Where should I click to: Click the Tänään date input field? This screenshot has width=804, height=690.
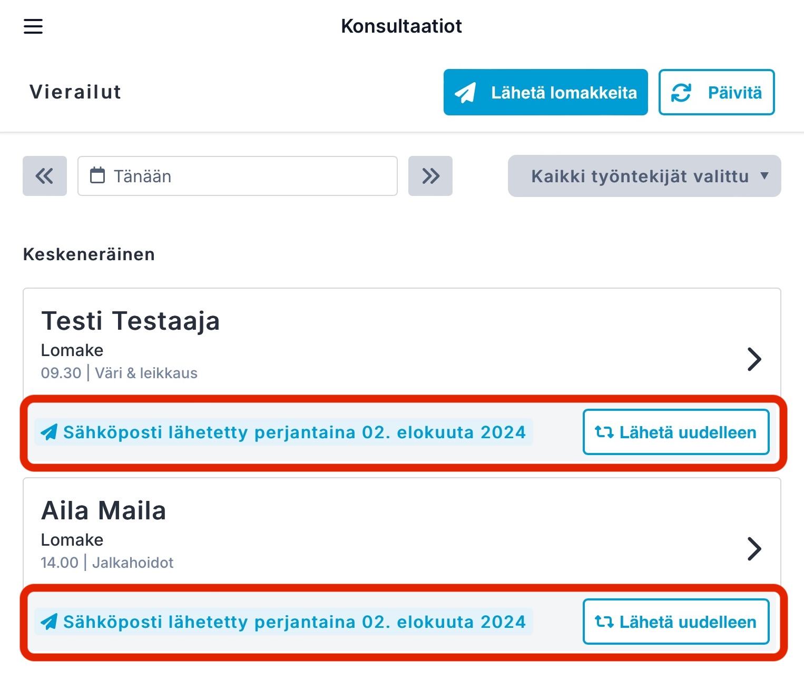[238, 176]
